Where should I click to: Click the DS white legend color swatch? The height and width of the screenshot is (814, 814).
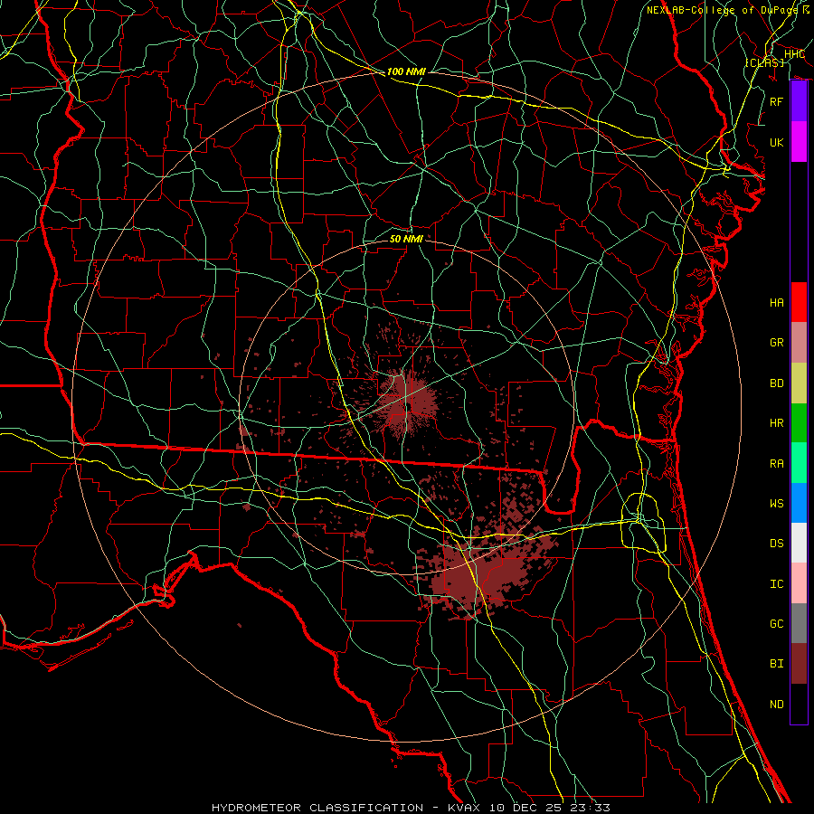click(x=799, y=543)
